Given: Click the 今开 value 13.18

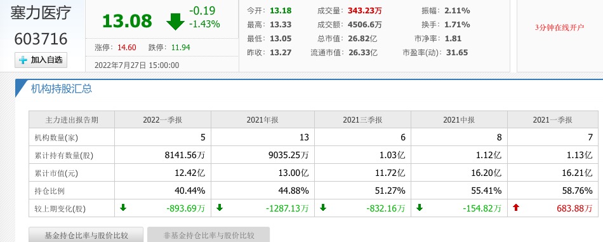Looking at the screenshot, I should 281,10.
